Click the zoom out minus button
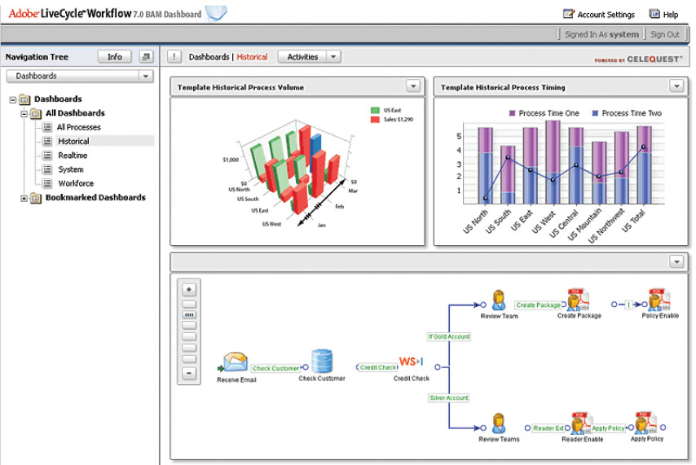 tap(189, 373)
